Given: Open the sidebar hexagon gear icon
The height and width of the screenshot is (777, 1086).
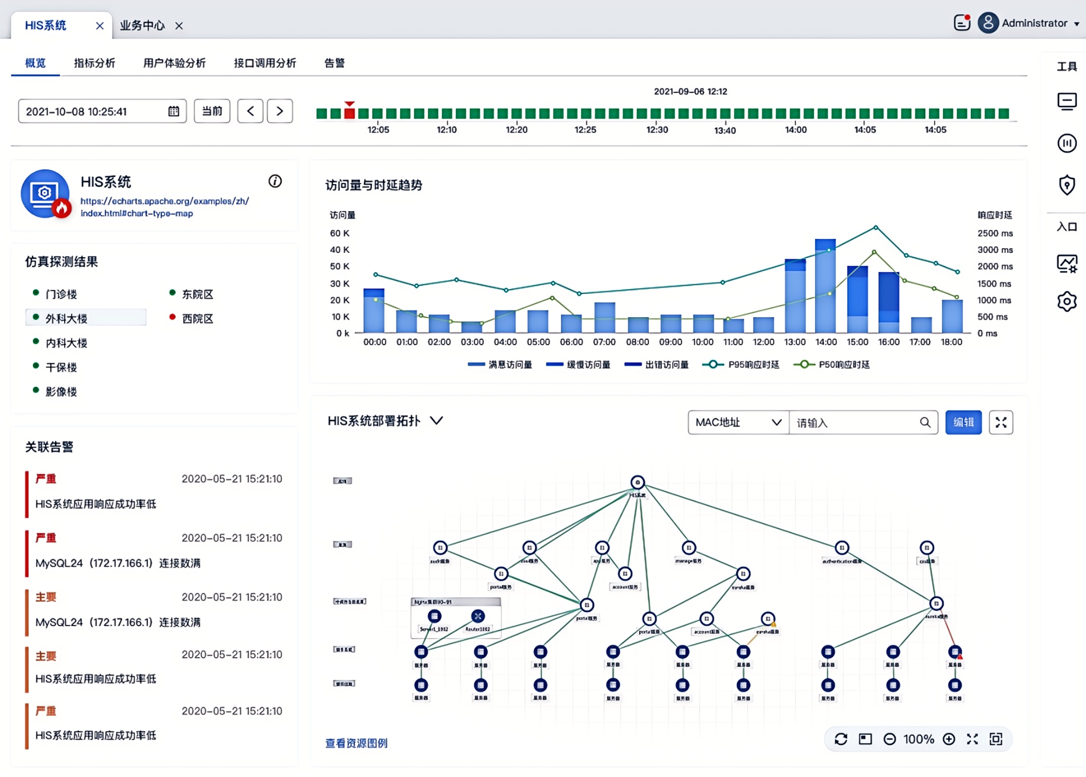Looking at the screenshot, I should (1067, 302).
